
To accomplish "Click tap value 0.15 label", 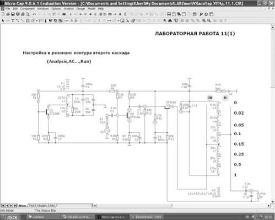I will click(239, 144).
